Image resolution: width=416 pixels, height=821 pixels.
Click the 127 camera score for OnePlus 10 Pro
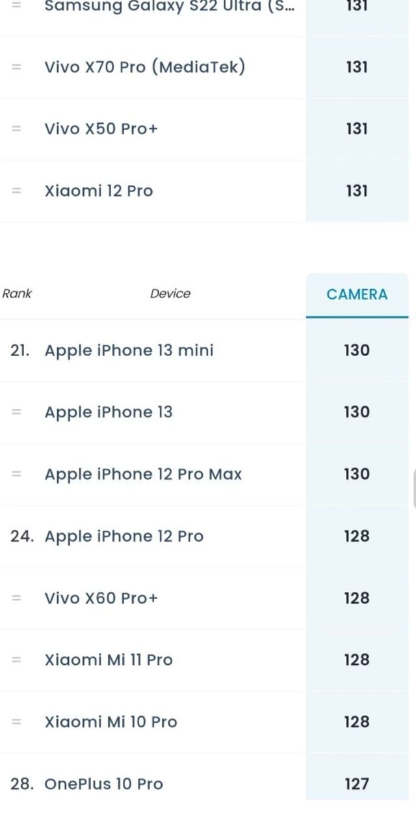[x=357, y=784]
